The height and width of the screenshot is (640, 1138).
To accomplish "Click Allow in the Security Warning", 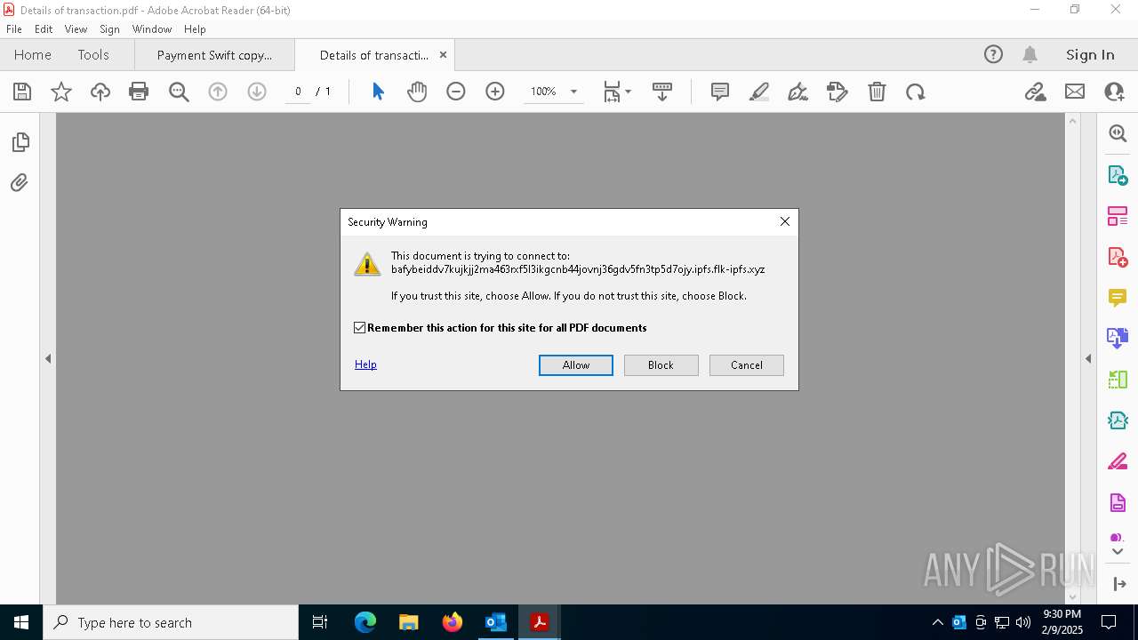I will (576, 365).
